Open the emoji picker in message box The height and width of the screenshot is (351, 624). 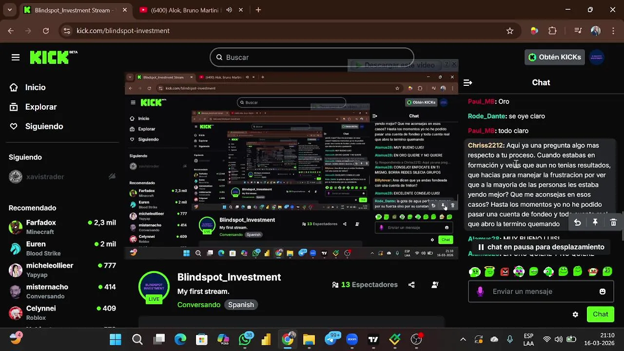(x=603, y=292)
